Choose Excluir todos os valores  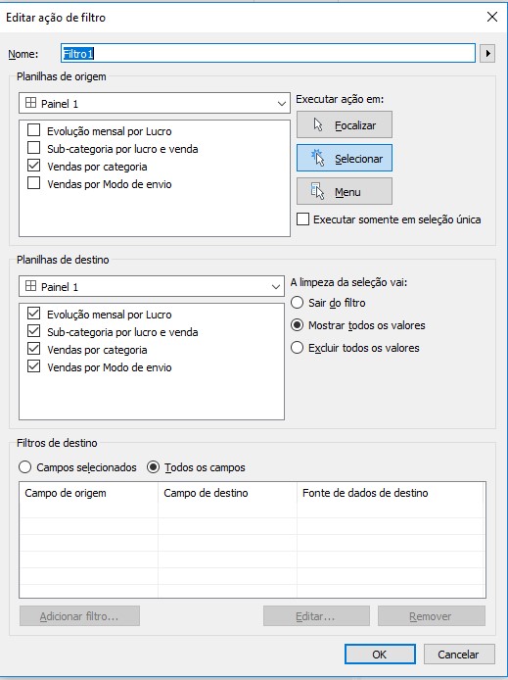pos(297,348)
